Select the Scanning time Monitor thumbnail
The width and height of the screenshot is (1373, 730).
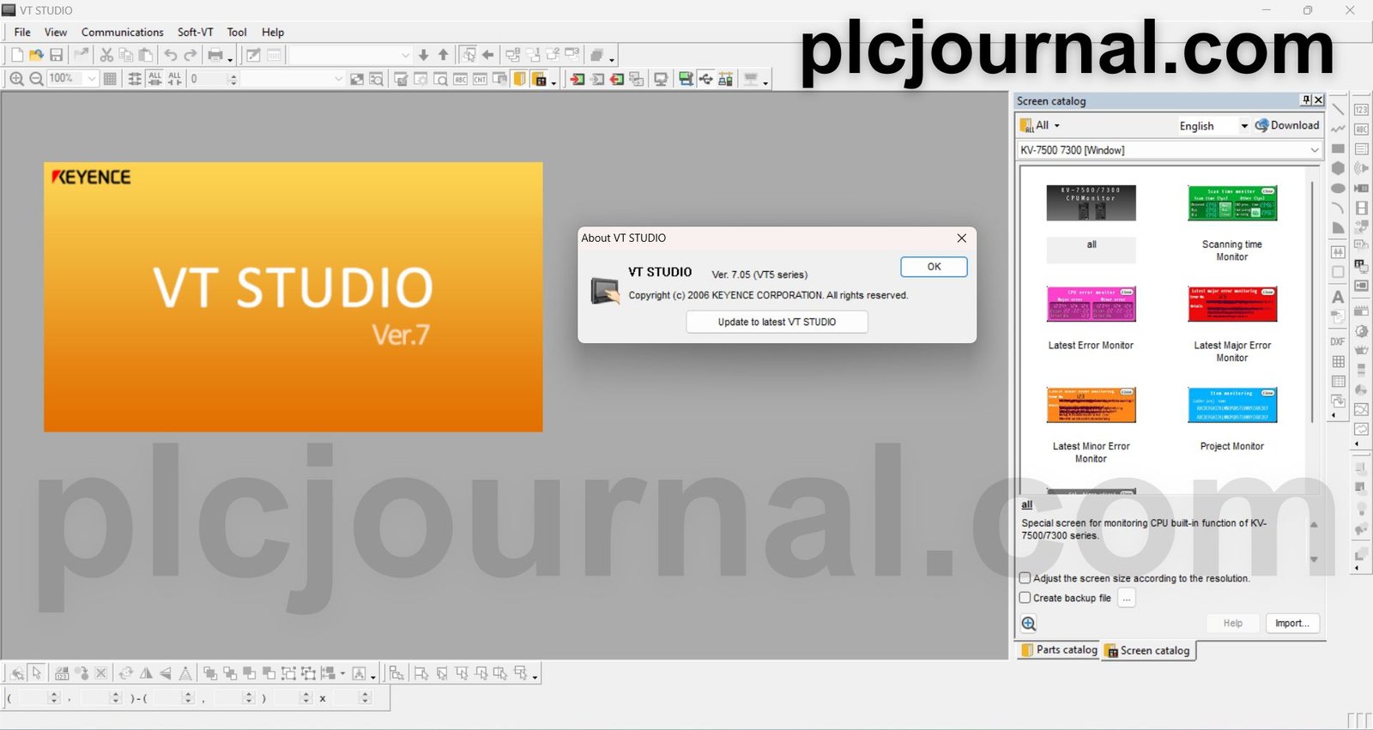pos(1232,203)
